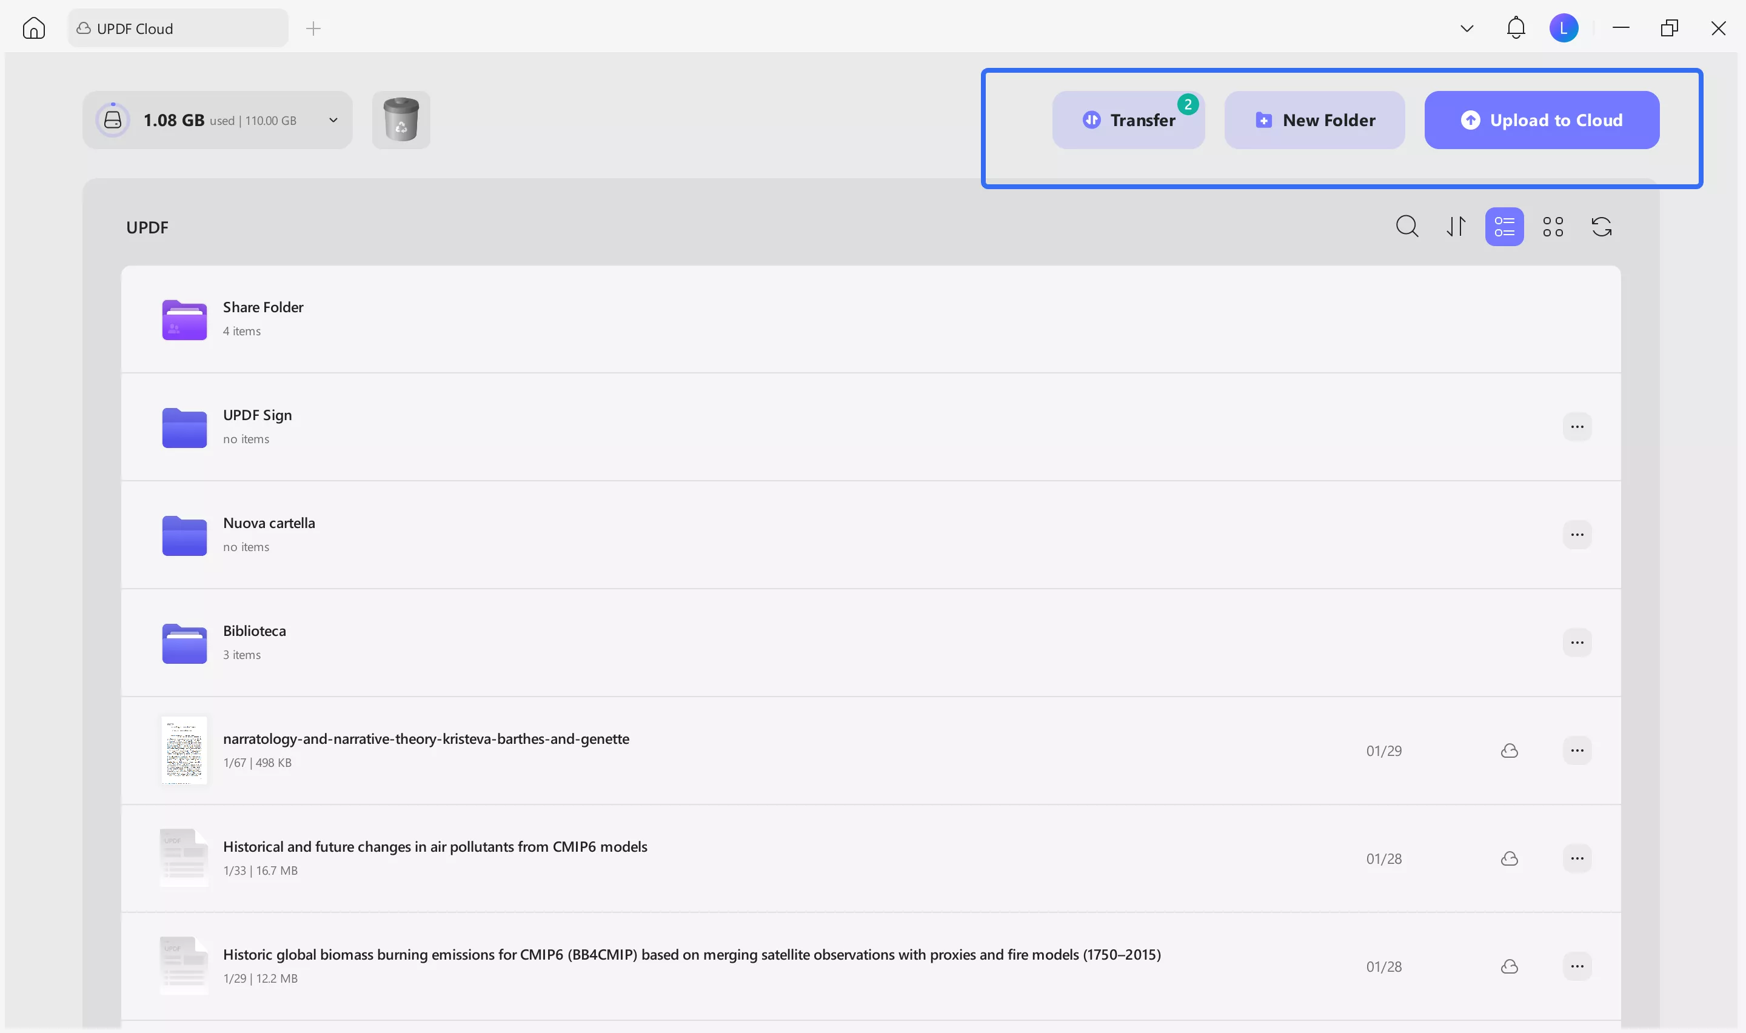Expand storage usage 1.08 GB dropdown
The width and height of the screenshot is (1746, 1033).
pos(333,119)
